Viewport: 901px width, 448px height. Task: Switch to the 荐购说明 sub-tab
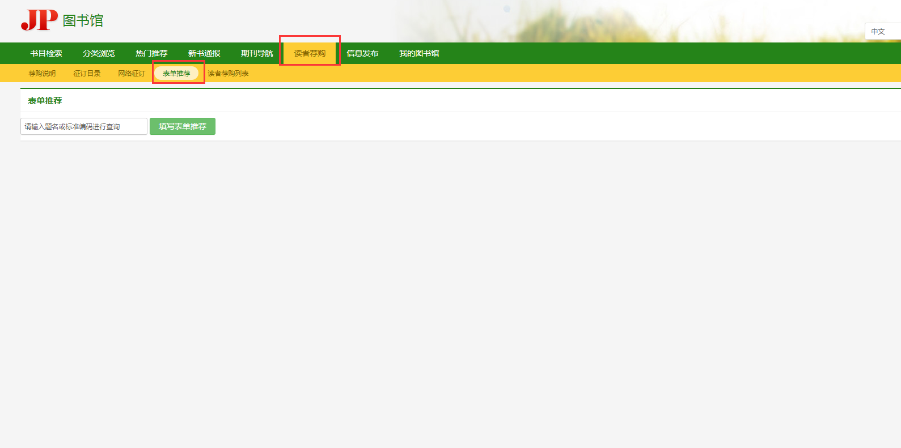(x=42, y=74)
